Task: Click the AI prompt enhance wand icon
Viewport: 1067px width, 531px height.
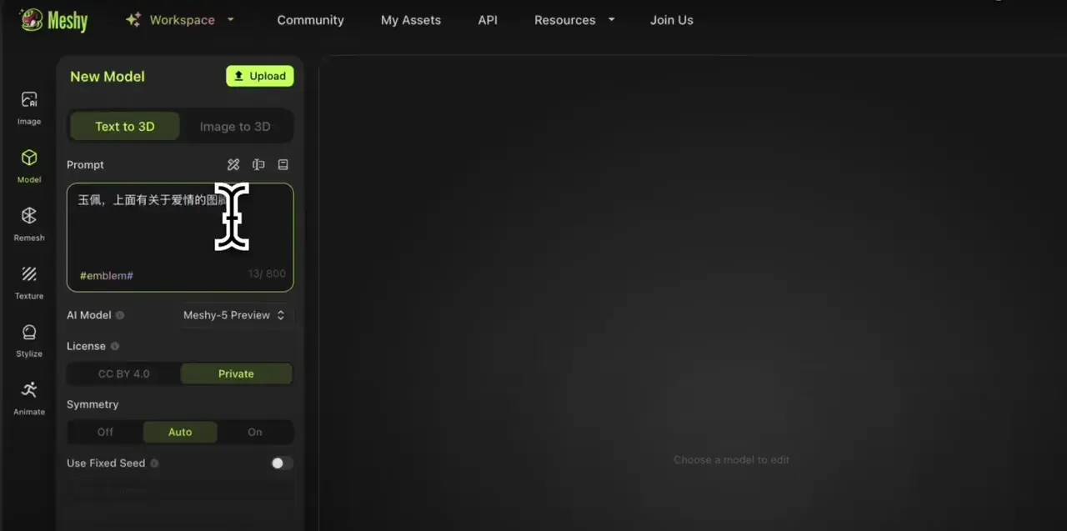Action: click(233, 164)
